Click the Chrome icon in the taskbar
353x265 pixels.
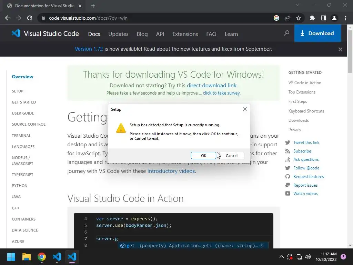click(42, 257)
